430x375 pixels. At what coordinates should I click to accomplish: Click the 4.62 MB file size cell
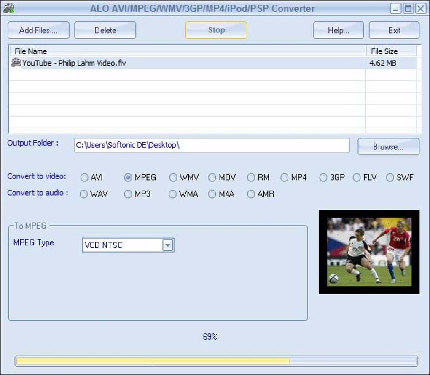click(x=383, y=63)
